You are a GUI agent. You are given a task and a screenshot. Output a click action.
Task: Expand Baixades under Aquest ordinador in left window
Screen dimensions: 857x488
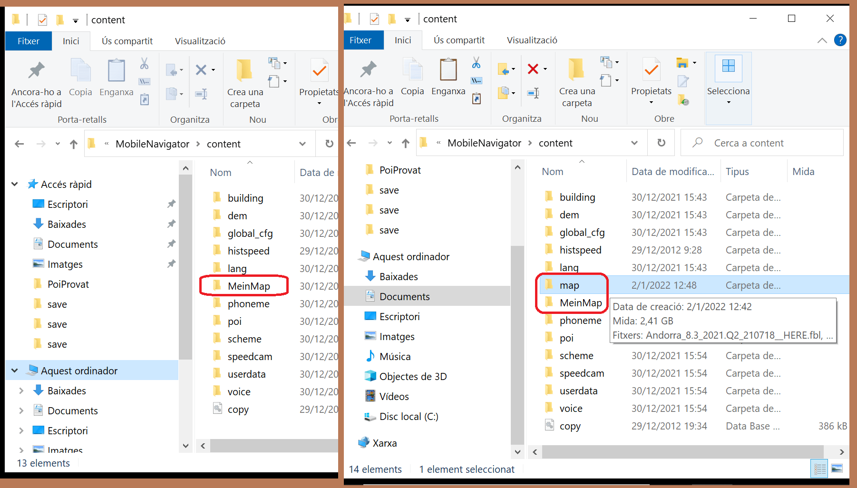(x=21, y=391)
